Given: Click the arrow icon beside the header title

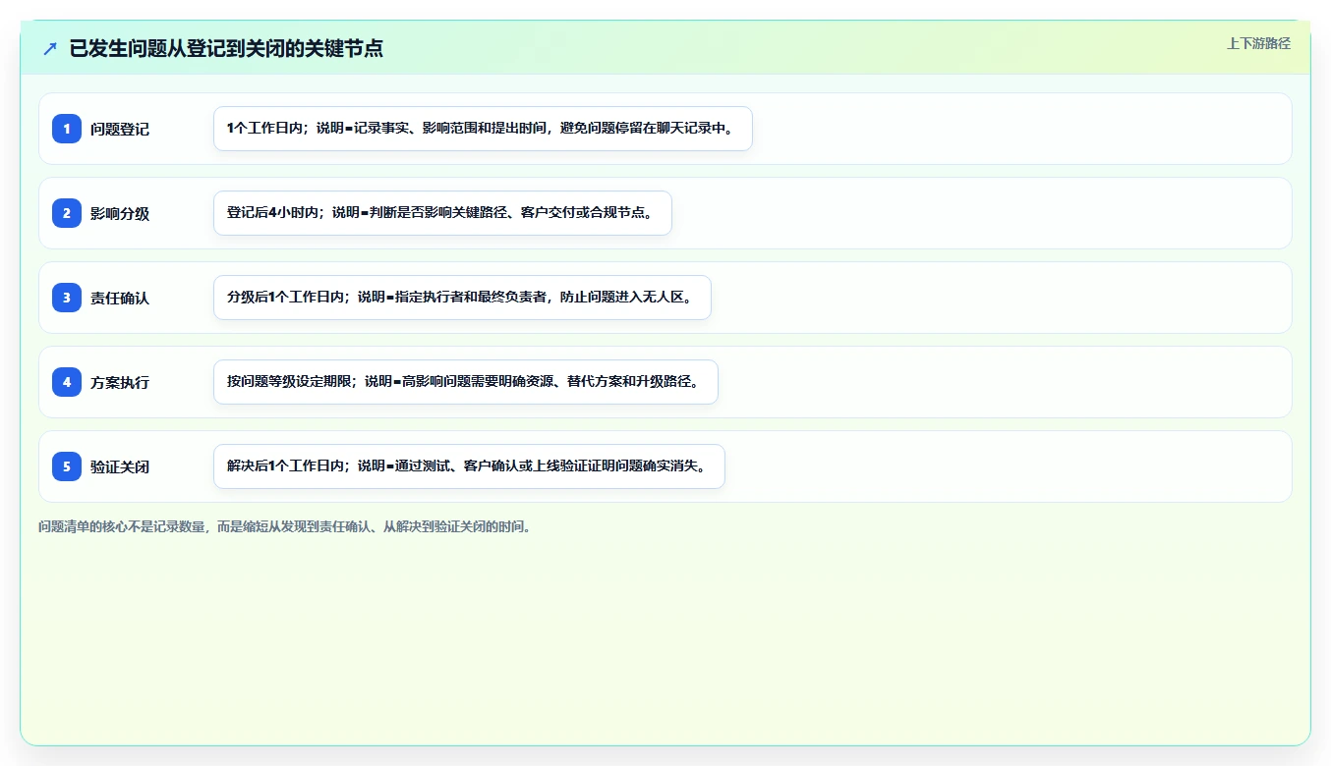Looking at the screenshot, I should tap(50, 48).
